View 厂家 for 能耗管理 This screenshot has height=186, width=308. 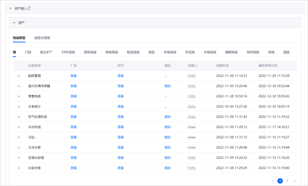[x=73, y=76]
